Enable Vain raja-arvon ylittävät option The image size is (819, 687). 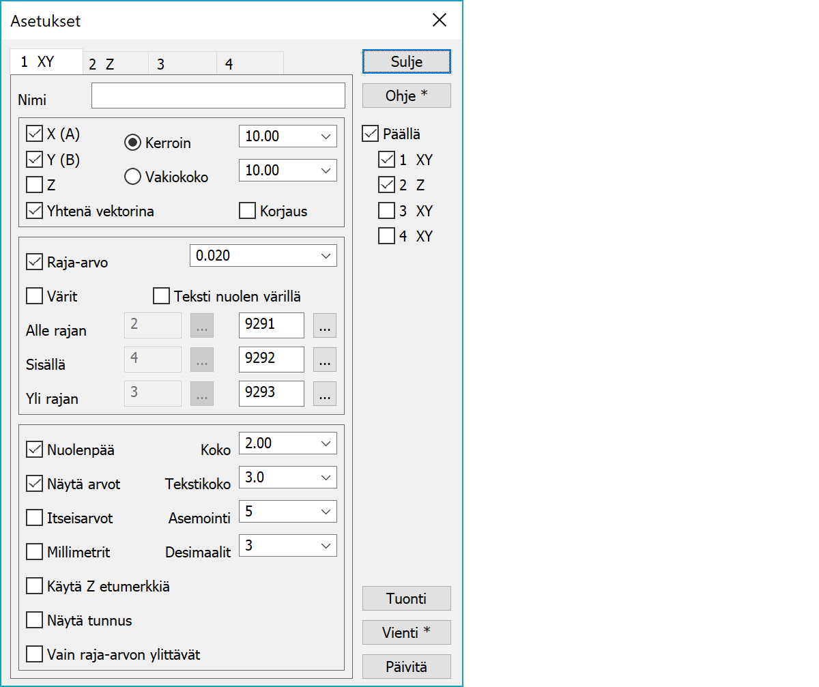click(34, 654)
